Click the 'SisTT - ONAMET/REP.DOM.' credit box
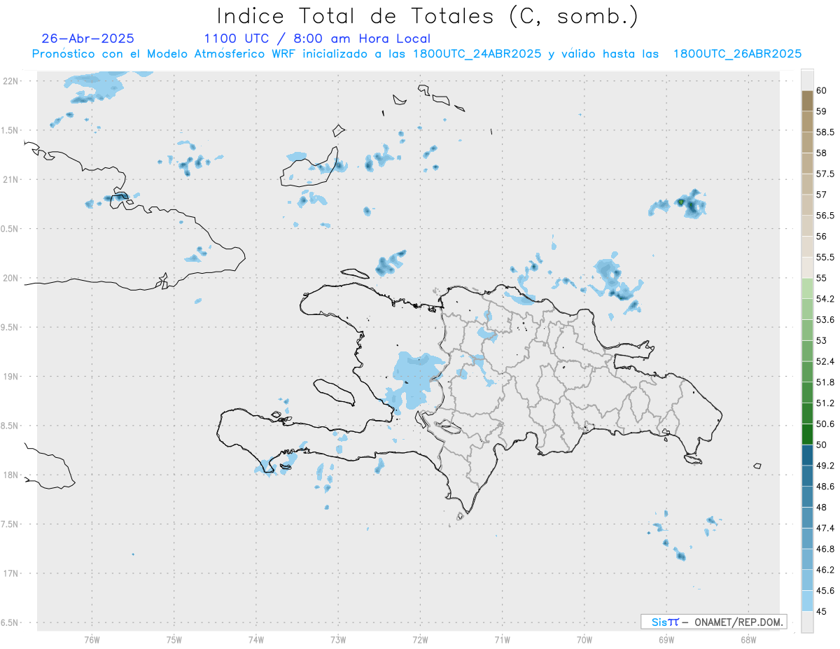 [x=713, y=622]
